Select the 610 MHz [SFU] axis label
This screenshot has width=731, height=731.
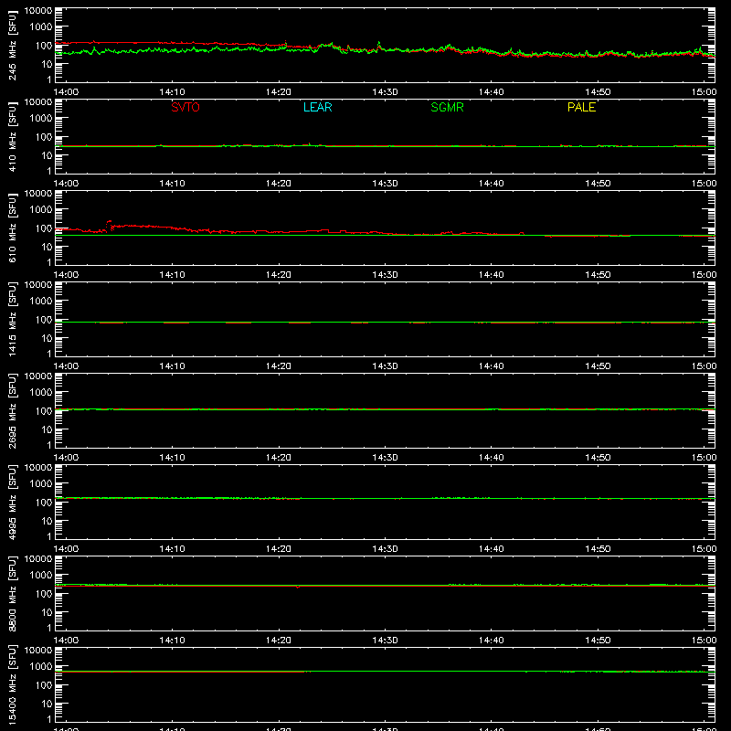pos(12,228)
